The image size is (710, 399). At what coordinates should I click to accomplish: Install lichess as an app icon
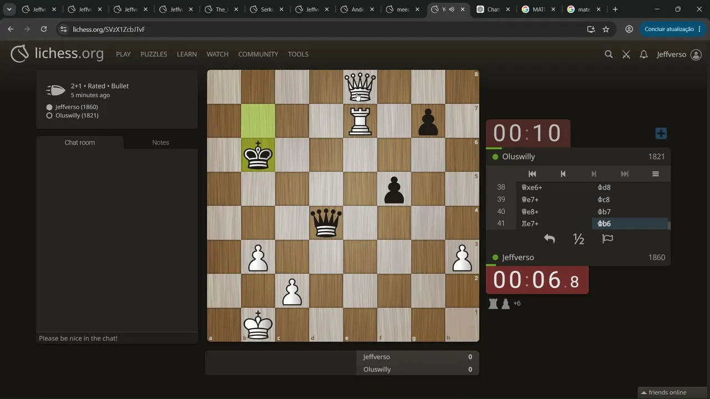tap(591, 29)
